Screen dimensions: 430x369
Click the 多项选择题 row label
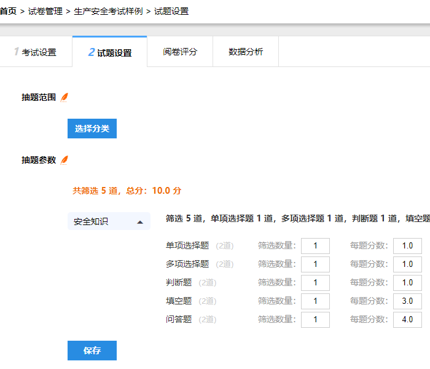tap(187, 264)
